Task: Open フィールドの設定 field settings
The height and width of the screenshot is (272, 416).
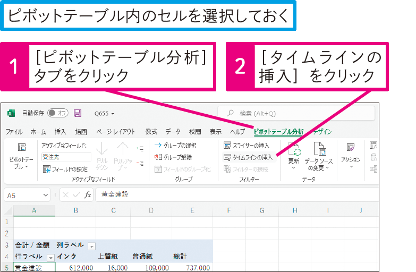Action: [65, 169]
